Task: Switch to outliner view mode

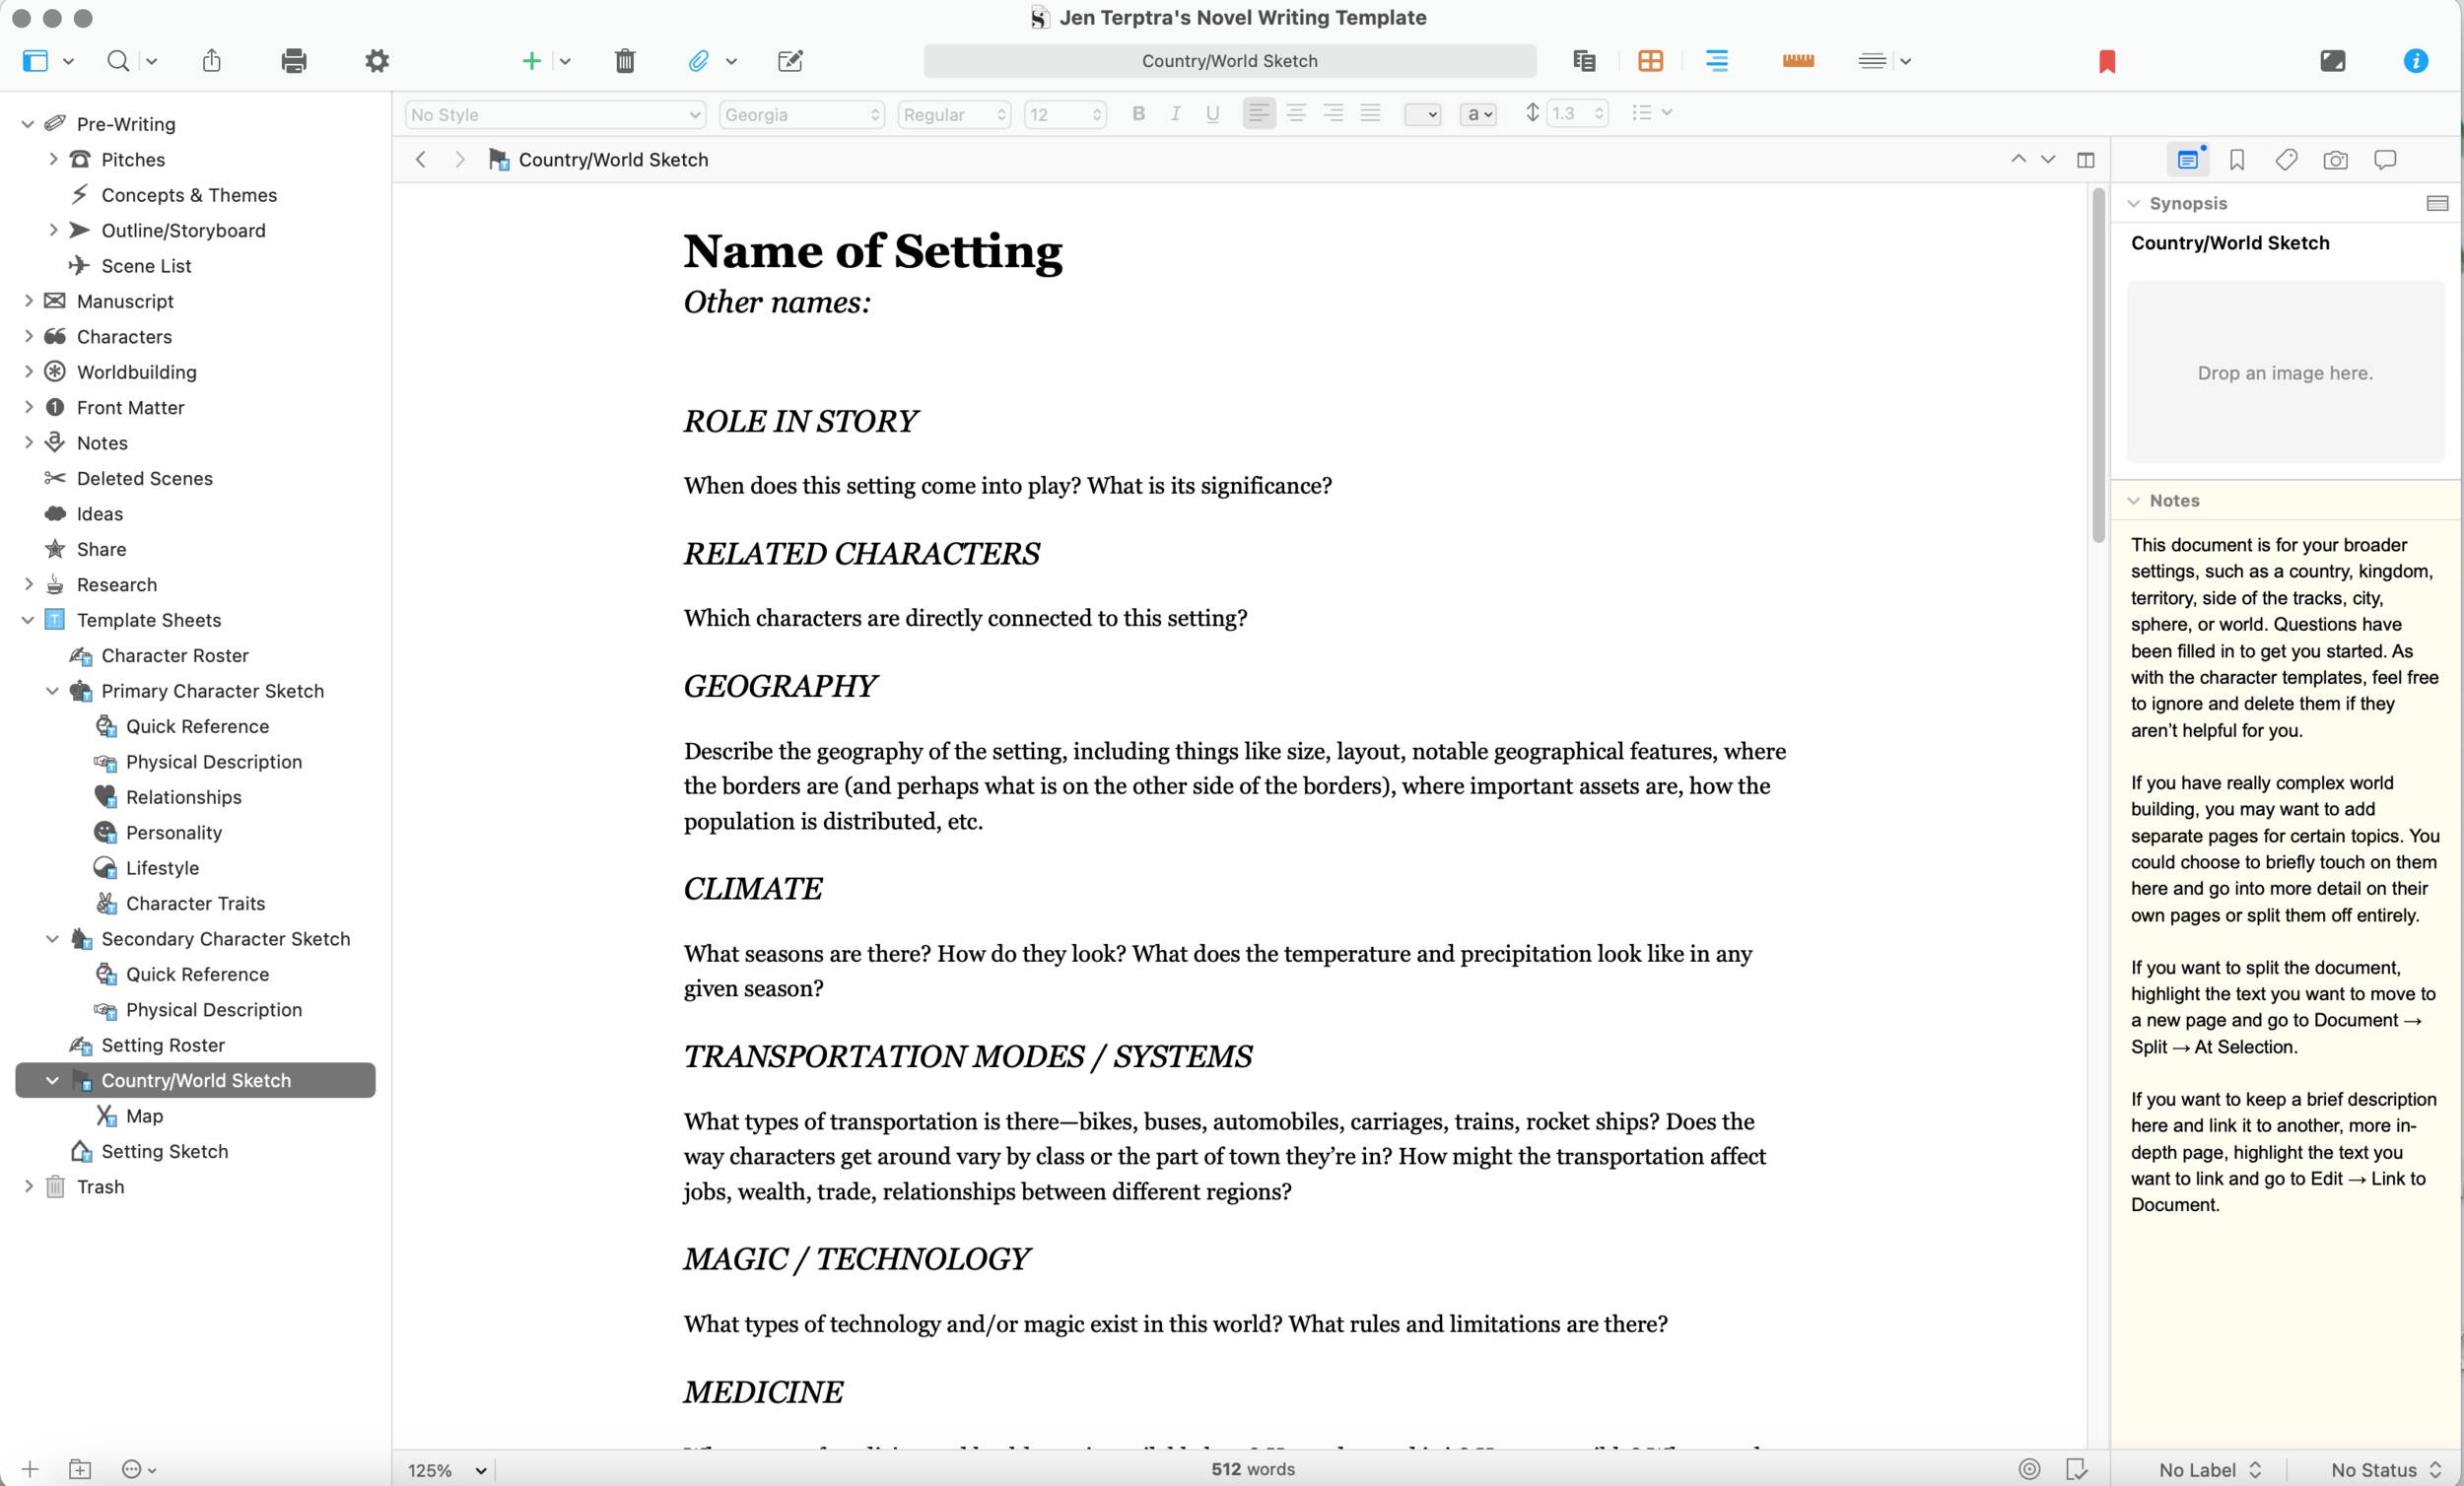Action: coord(1716,61)
